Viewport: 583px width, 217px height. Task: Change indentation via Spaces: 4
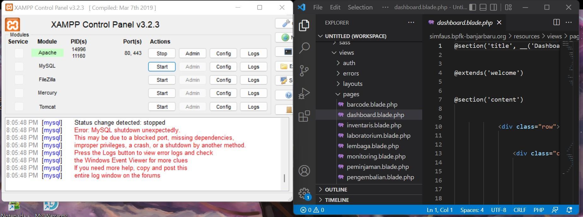coord(472,210)
